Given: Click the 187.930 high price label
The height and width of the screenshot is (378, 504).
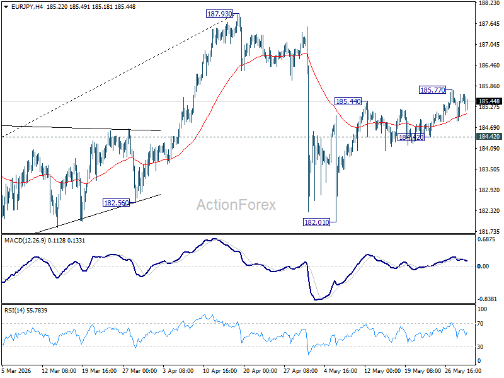Looking at the screenshot, I should [x=219, y=14].
